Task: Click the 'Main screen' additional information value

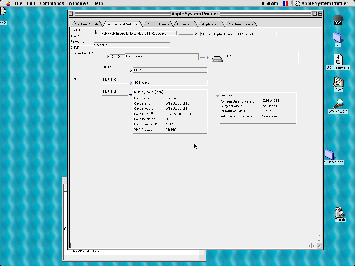Action: (270, 116)
